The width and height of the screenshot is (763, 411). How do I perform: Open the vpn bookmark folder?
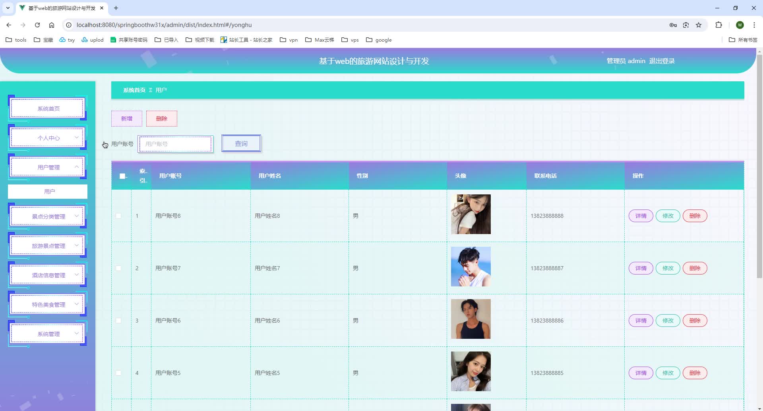tap(289, 40)
